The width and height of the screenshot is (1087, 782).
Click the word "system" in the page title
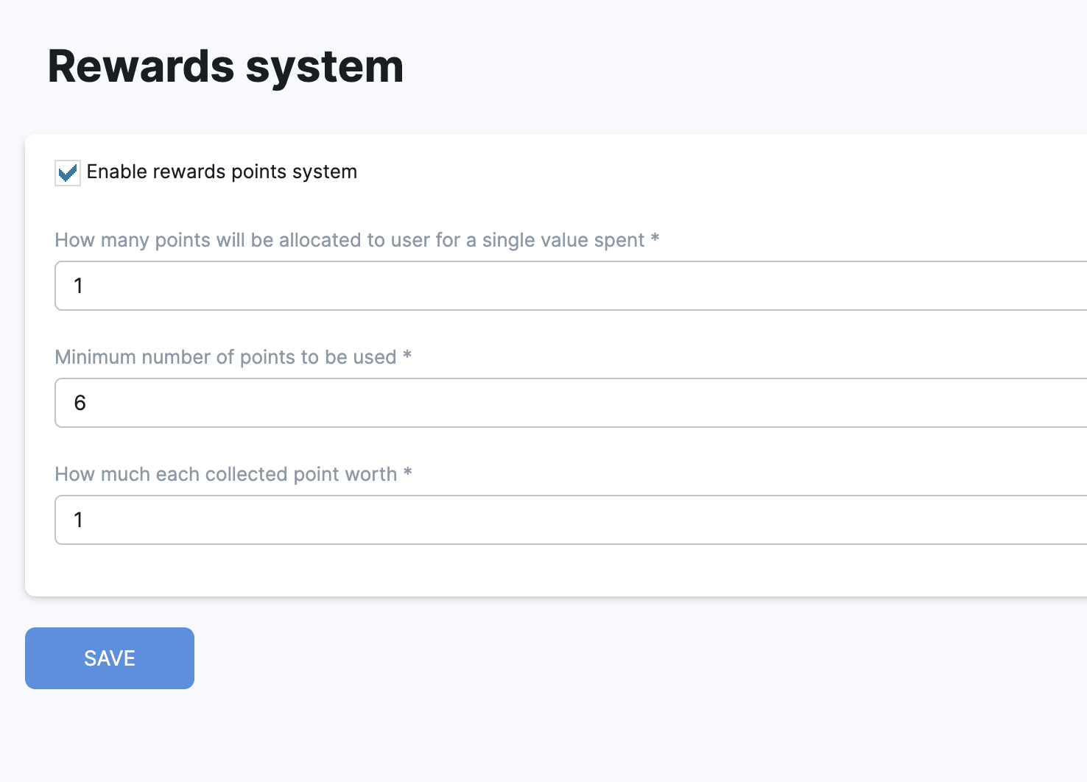pyautogui.click(x=325, y=66)
